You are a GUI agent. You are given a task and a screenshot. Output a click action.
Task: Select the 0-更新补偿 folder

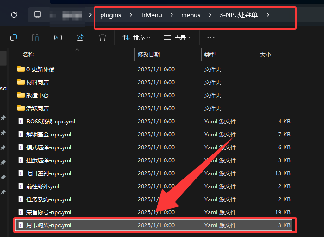click(40, 69)
